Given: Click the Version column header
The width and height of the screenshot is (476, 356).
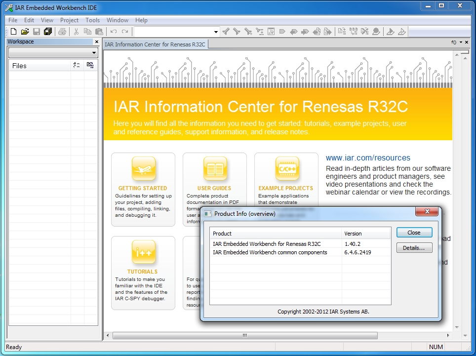Looking at the screenshot, I should [x=366, y=234].
